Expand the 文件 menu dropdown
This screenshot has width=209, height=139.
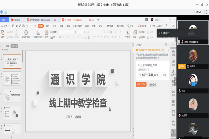[x=6, y=26]
